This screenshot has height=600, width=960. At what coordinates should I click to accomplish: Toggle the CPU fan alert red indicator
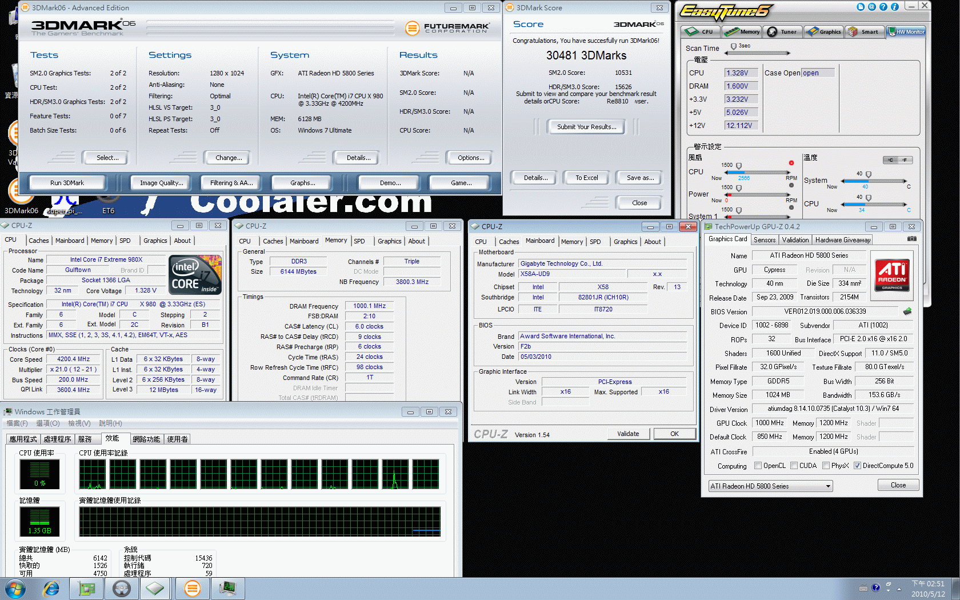point(791,163)
